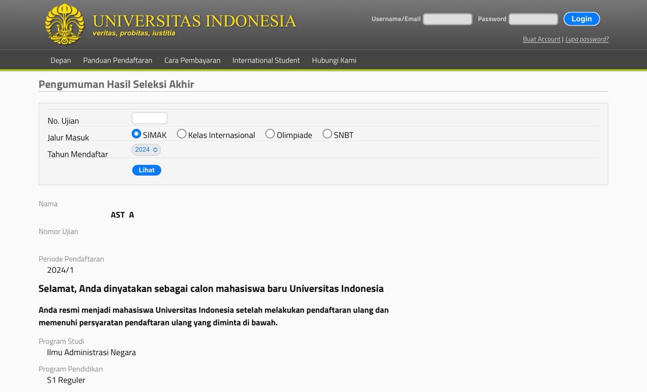Select the SIMAK radio button

point(136,134)
